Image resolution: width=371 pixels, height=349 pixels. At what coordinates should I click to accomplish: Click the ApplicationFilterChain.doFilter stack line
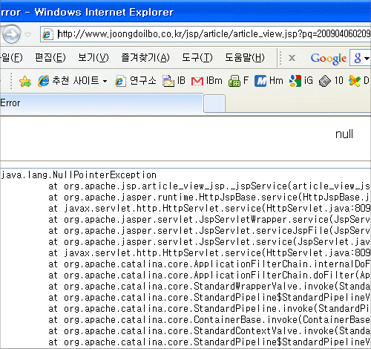click(209, 275)
